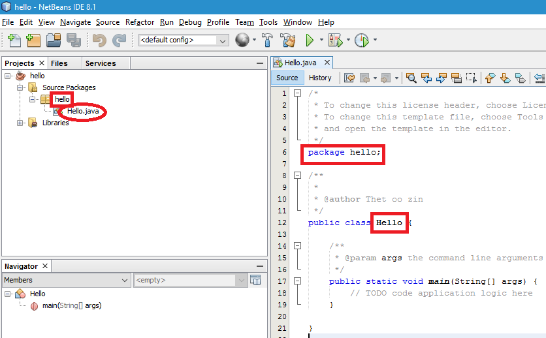Open the editor Back history dropdown arrow

pos(375,78)
